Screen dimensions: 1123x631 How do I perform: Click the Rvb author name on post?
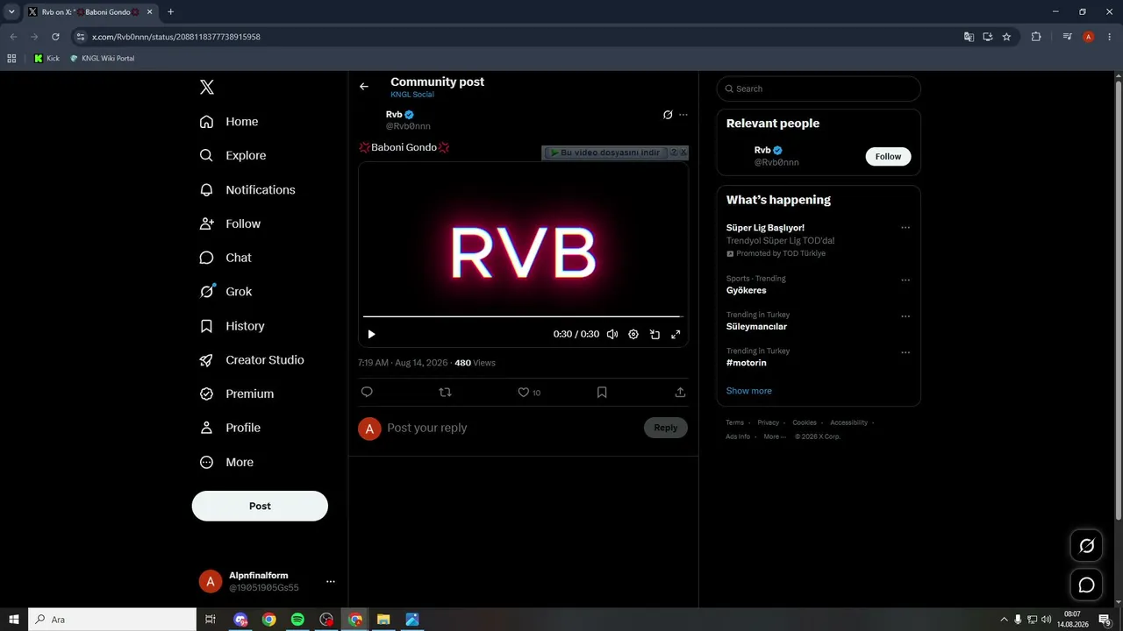[394, 115]
